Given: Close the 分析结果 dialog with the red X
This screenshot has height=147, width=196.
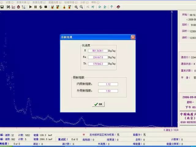Looking at the screenshot, I should tap(133, 37).
